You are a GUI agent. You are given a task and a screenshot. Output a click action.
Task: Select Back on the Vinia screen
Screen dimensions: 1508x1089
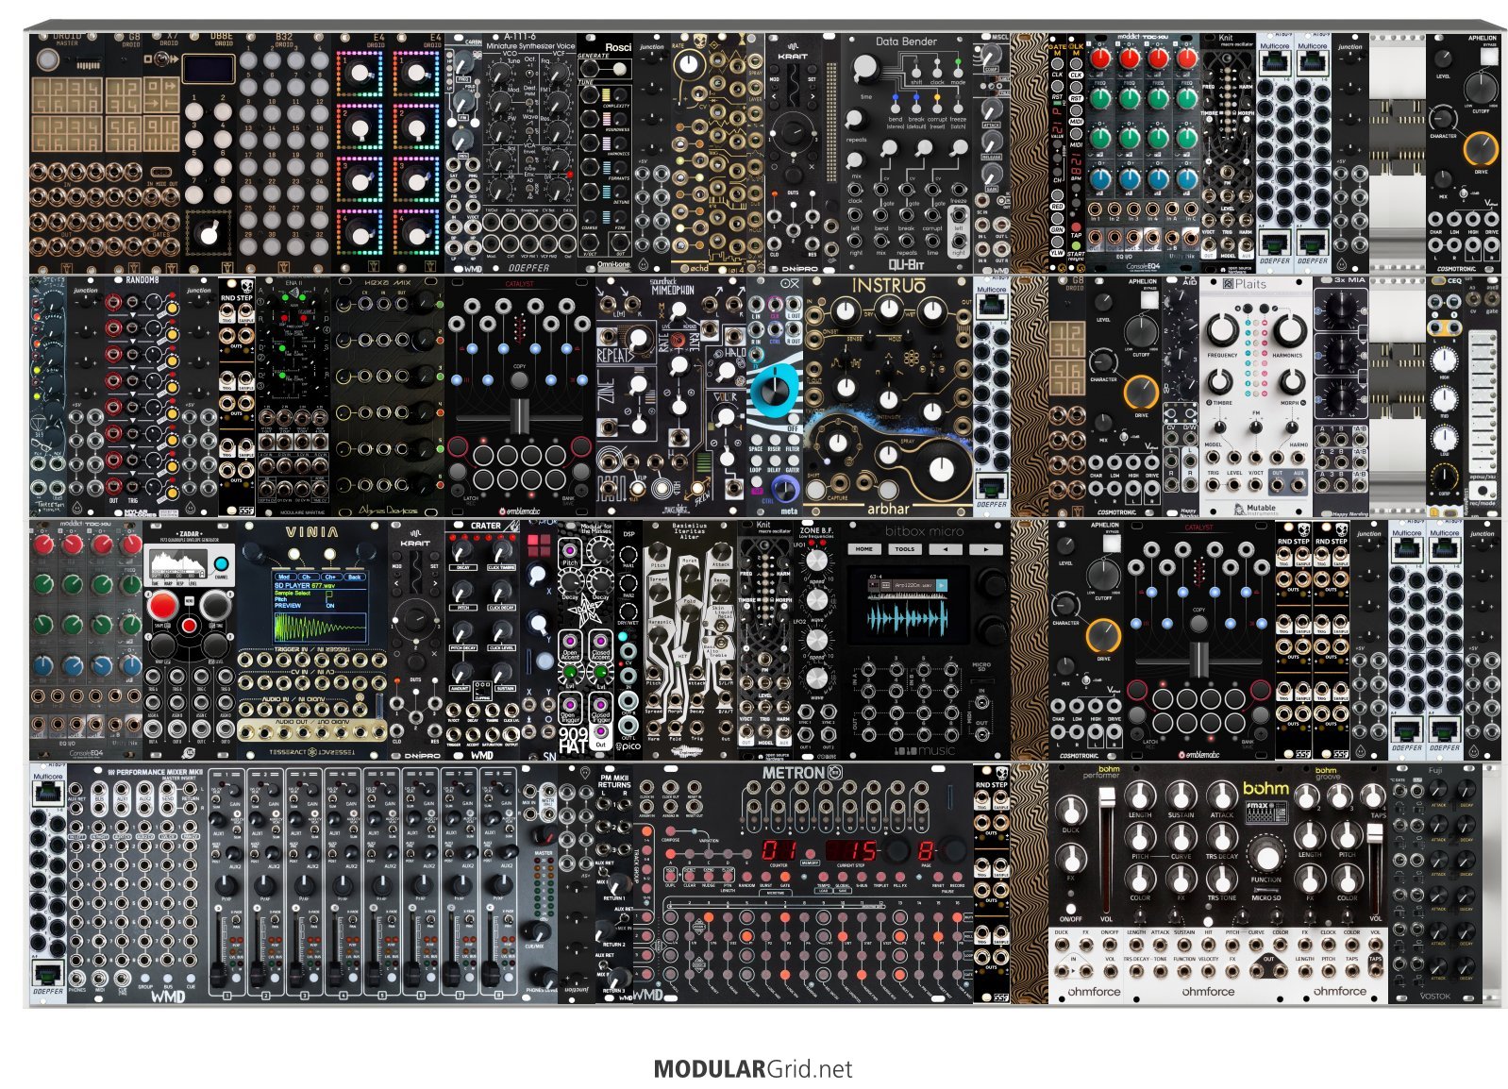[x=355, y=577]
